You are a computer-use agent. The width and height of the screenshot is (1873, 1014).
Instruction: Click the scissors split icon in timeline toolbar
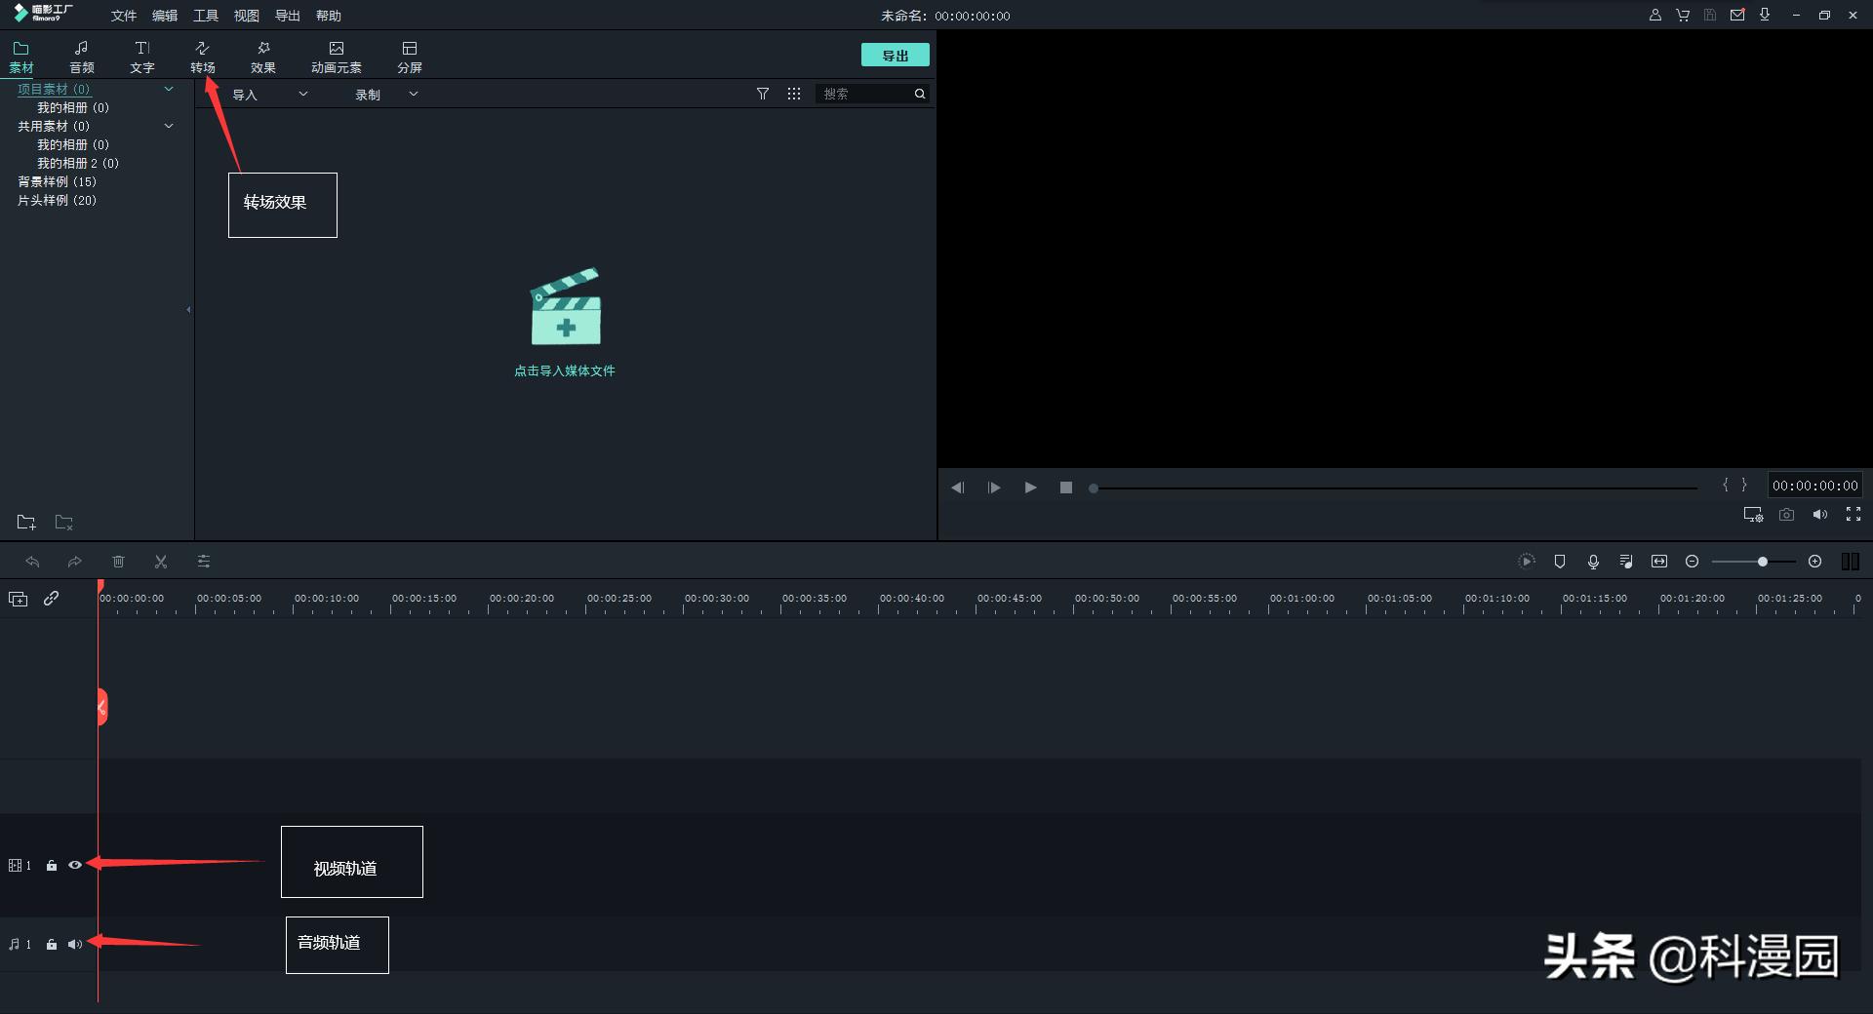pyautogui.click(x=161, y=562)
